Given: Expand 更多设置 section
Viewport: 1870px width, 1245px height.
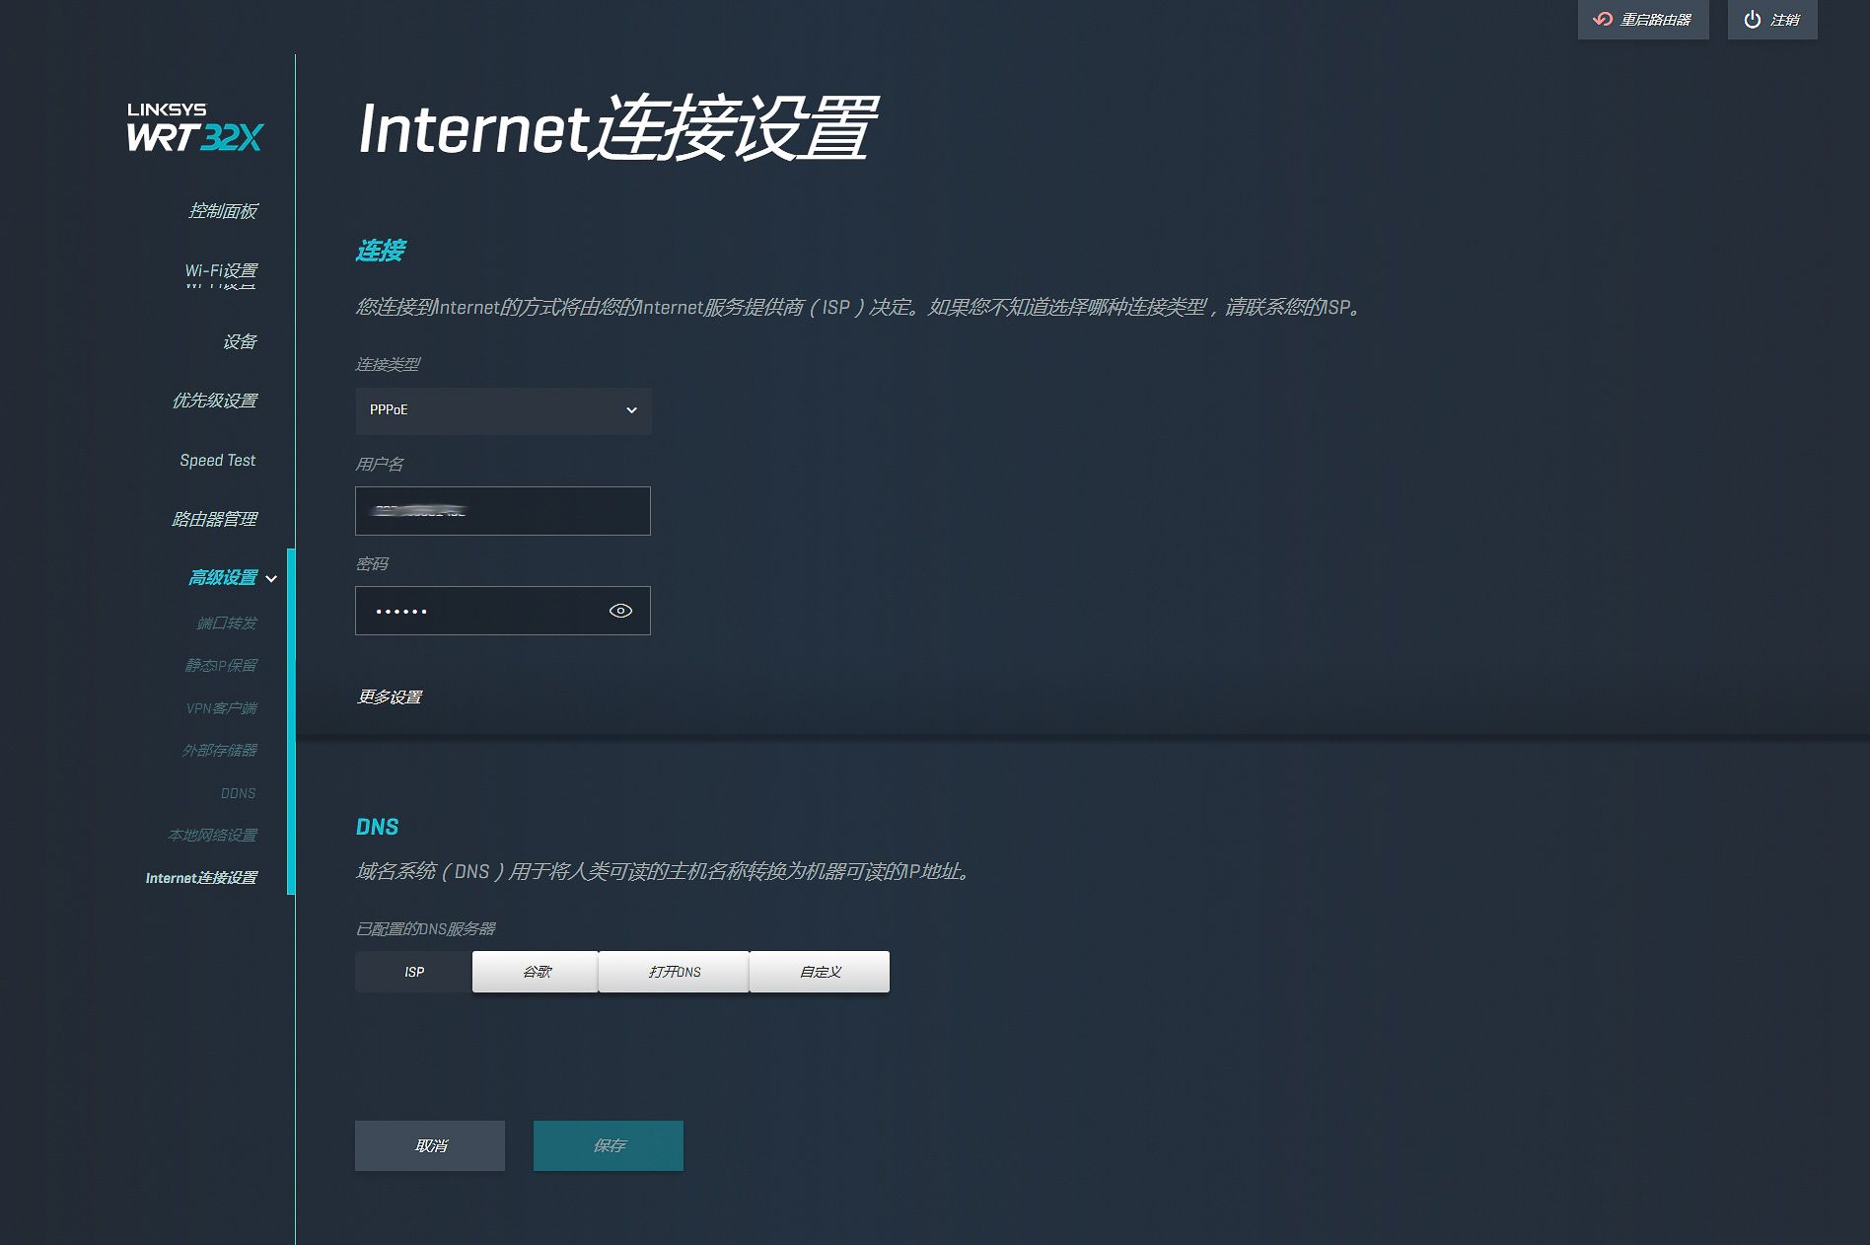Looking at the screenshot, I should click(390, 696).
